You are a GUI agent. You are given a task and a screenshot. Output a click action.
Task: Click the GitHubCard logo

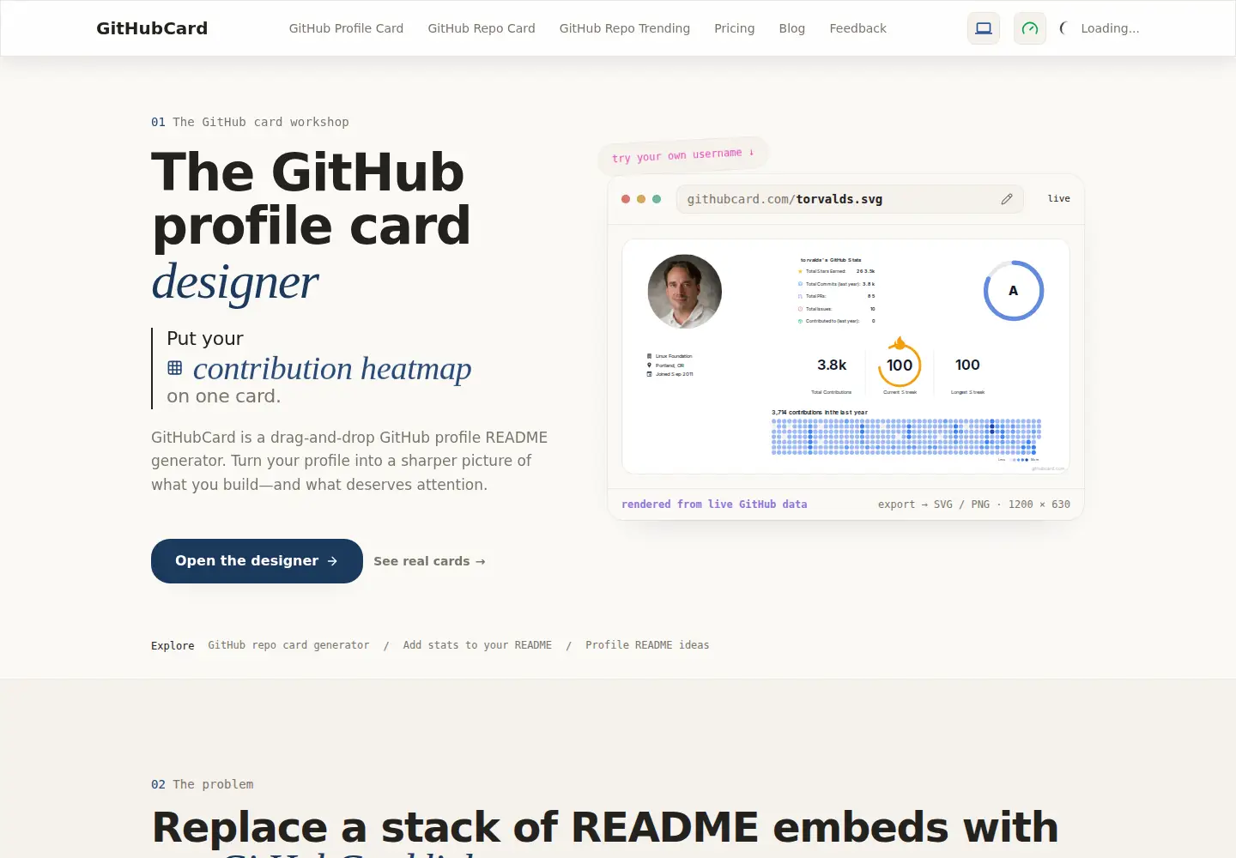[152, 28]
